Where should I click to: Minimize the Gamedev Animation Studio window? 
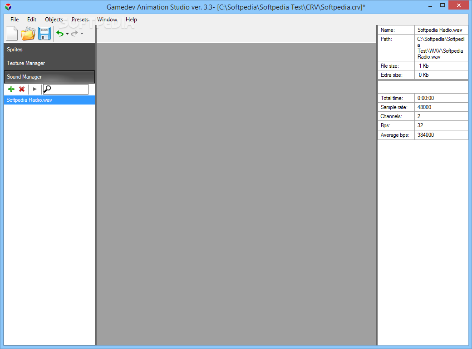tap(430, 6)
